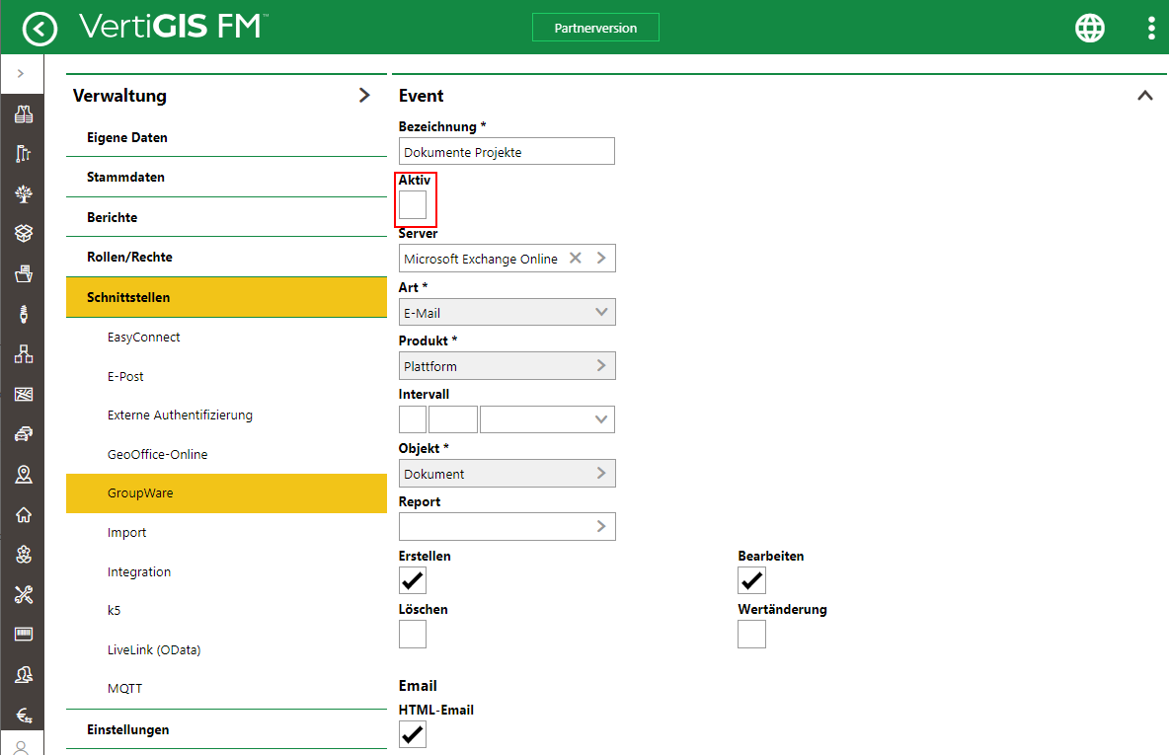Select the Integration entry

coord(138,572)
